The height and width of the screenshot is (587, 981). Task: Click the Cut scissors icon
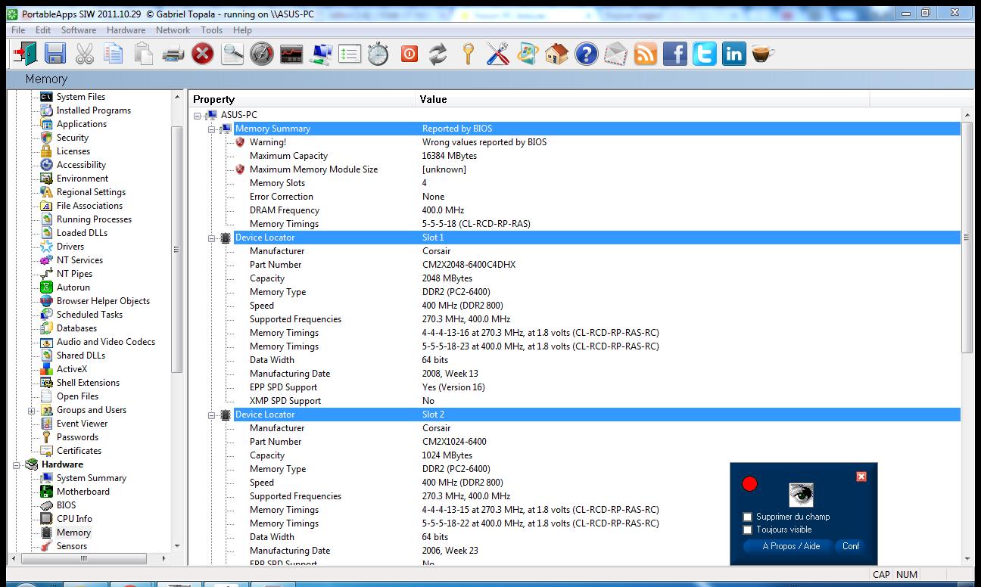[x=84, y=54]
